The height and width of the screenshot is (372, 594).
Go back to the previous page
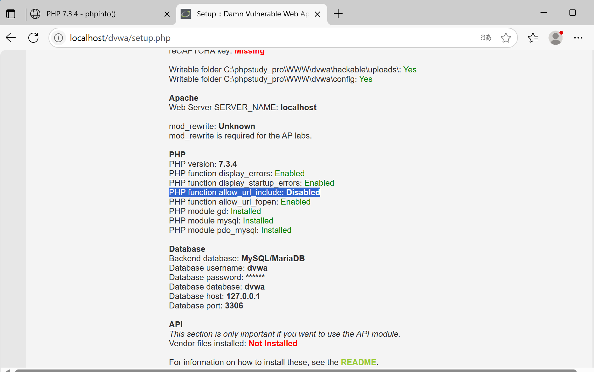point(11,38)
